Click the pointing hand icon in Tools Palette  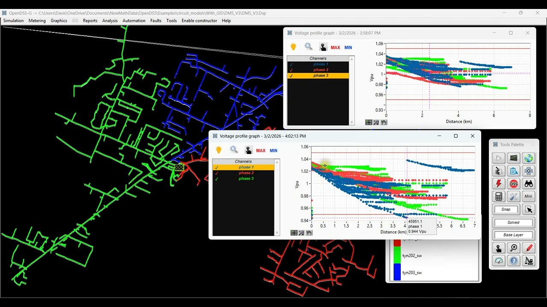(x=499, y=248)
